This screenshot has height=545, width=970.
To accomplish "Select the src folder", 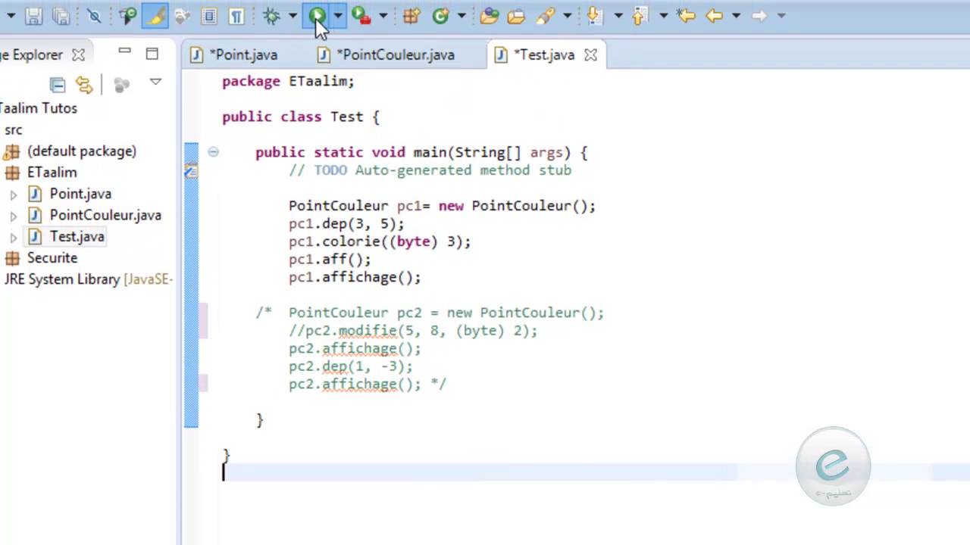I will coord(13,129).
